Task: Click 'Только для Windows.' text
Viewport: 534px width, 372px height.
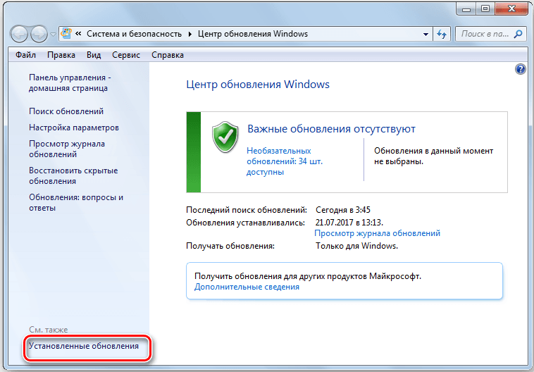Action: pyautogui.click(x=356, y=246)
